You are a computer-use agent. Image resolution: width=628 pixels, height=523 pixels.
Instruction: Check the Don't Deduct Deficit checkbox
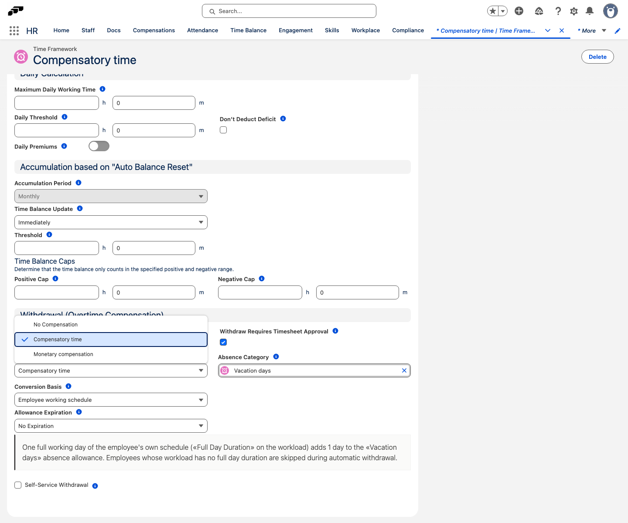coord(223,130)
